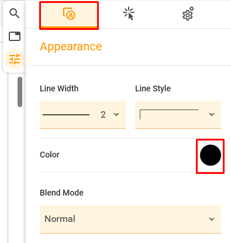Click the Blend Mode label

tap(61, 193)
